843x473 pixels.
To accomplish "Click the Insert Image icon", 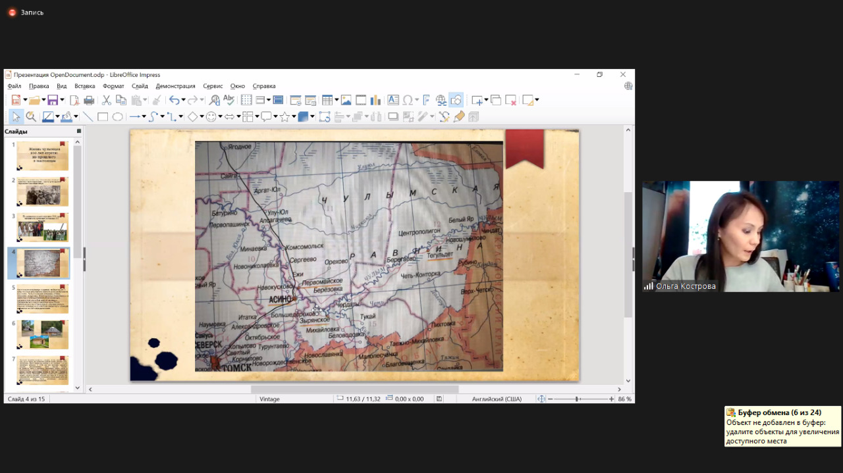I will tap(346, 100).
